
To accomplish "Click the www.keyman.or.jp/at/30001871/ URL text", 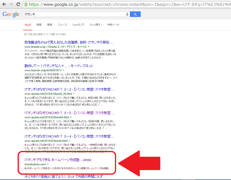I will coord(43,70).
